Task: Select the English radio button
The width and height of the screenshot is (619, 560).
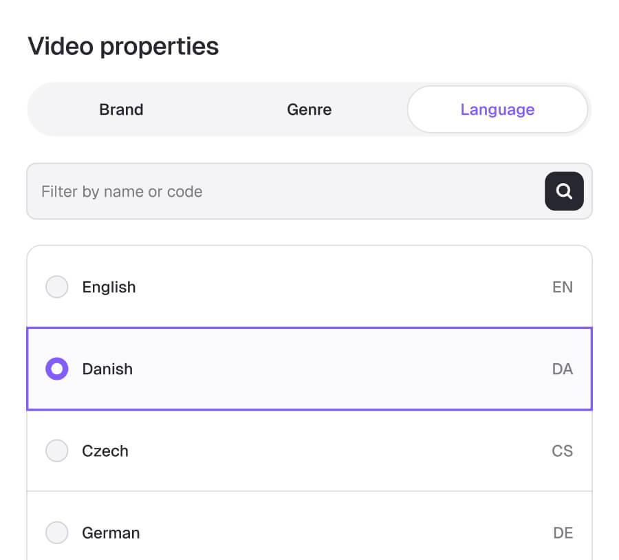Action: tap(57, 287)
